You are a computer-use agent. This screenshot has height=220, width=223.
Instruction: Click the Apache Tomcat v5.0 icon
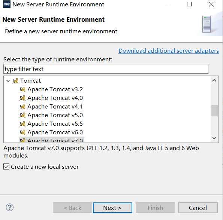(22, 115)
